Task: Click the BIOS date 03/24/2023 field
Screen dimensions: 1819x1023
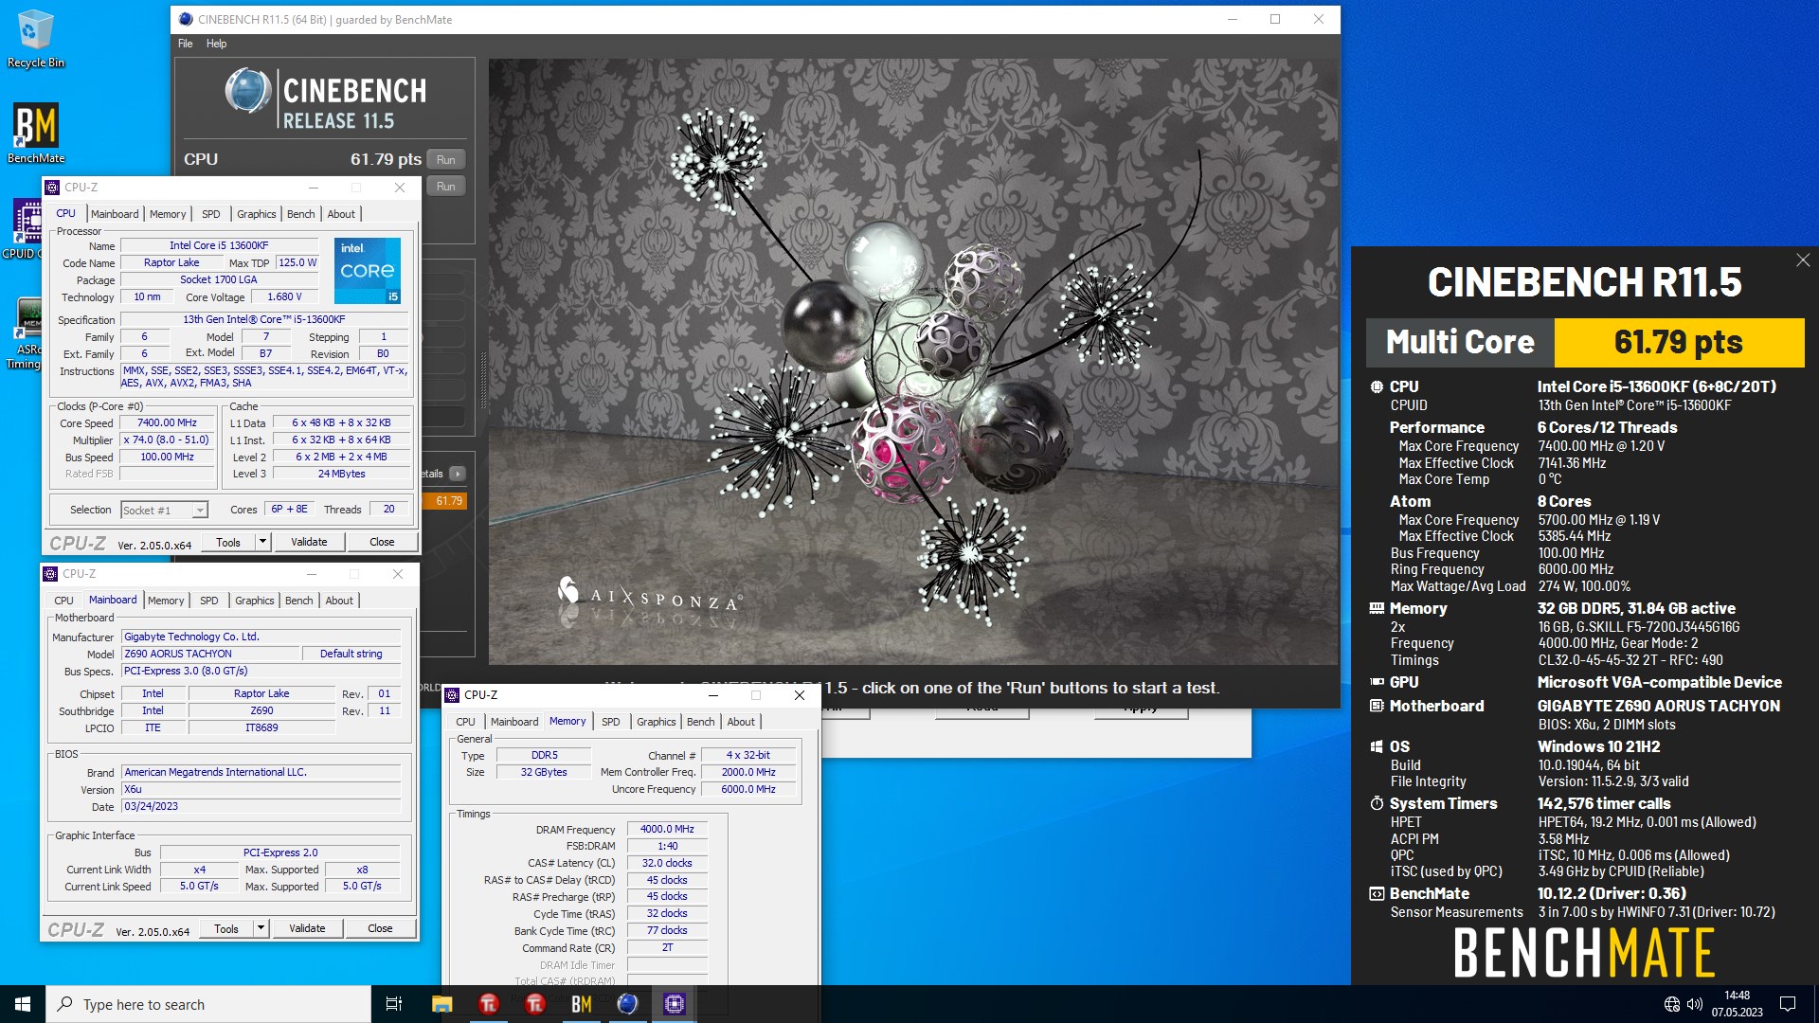Action: [x=261, y=806]
